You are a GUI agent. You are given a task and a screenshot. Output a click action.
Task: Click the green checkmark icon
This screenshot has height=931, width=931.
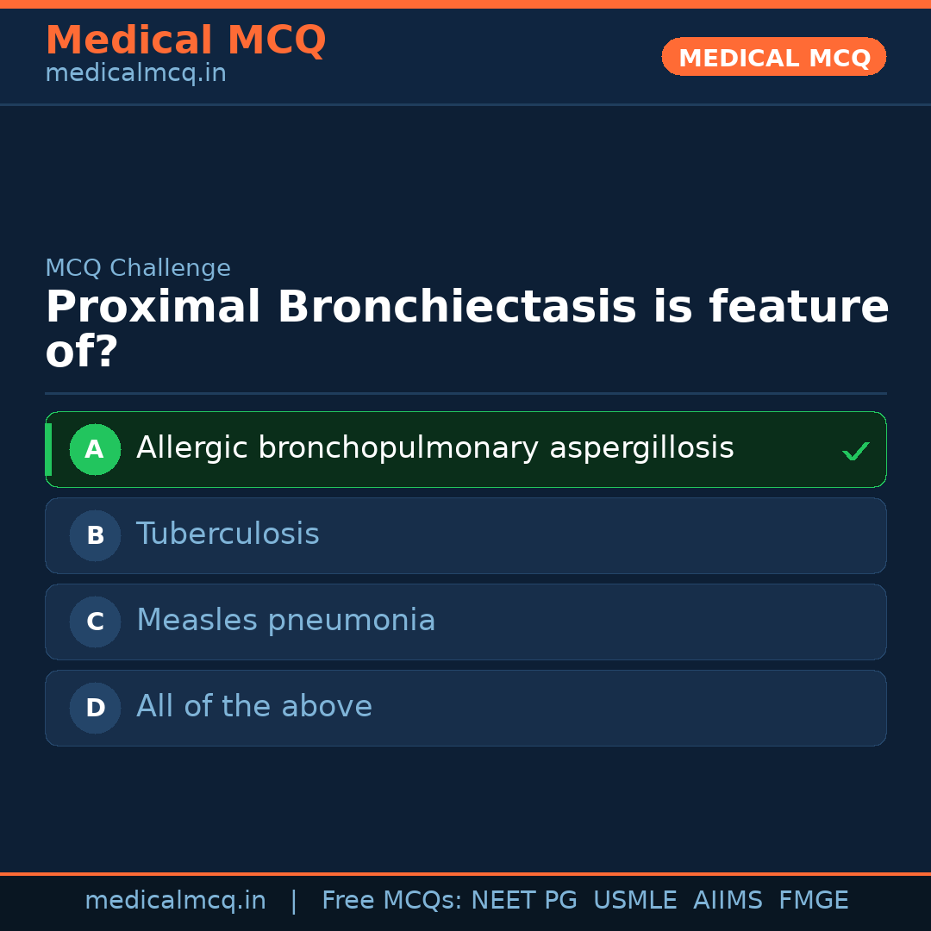coord(855,451)
